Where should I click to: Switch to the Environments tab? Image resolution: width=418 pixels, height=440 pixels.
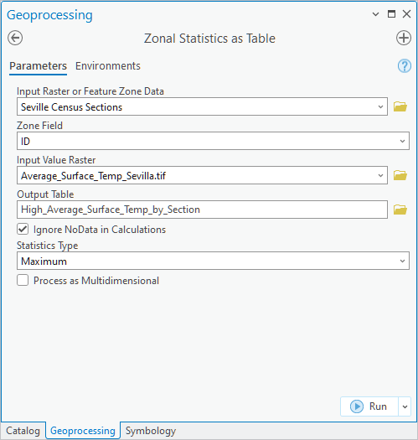click(x=108, y=66)
